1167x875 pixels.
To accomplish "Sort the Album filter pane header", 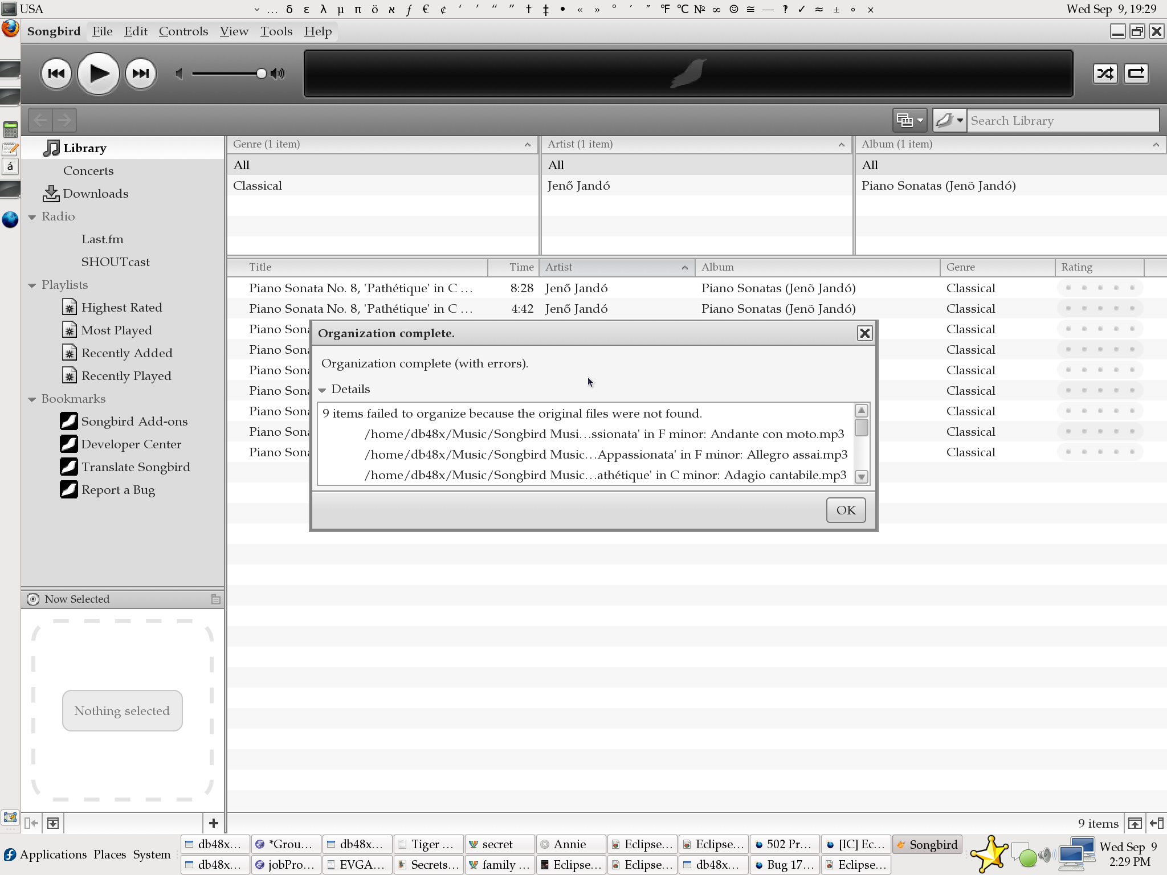I will pos(1011,144).
